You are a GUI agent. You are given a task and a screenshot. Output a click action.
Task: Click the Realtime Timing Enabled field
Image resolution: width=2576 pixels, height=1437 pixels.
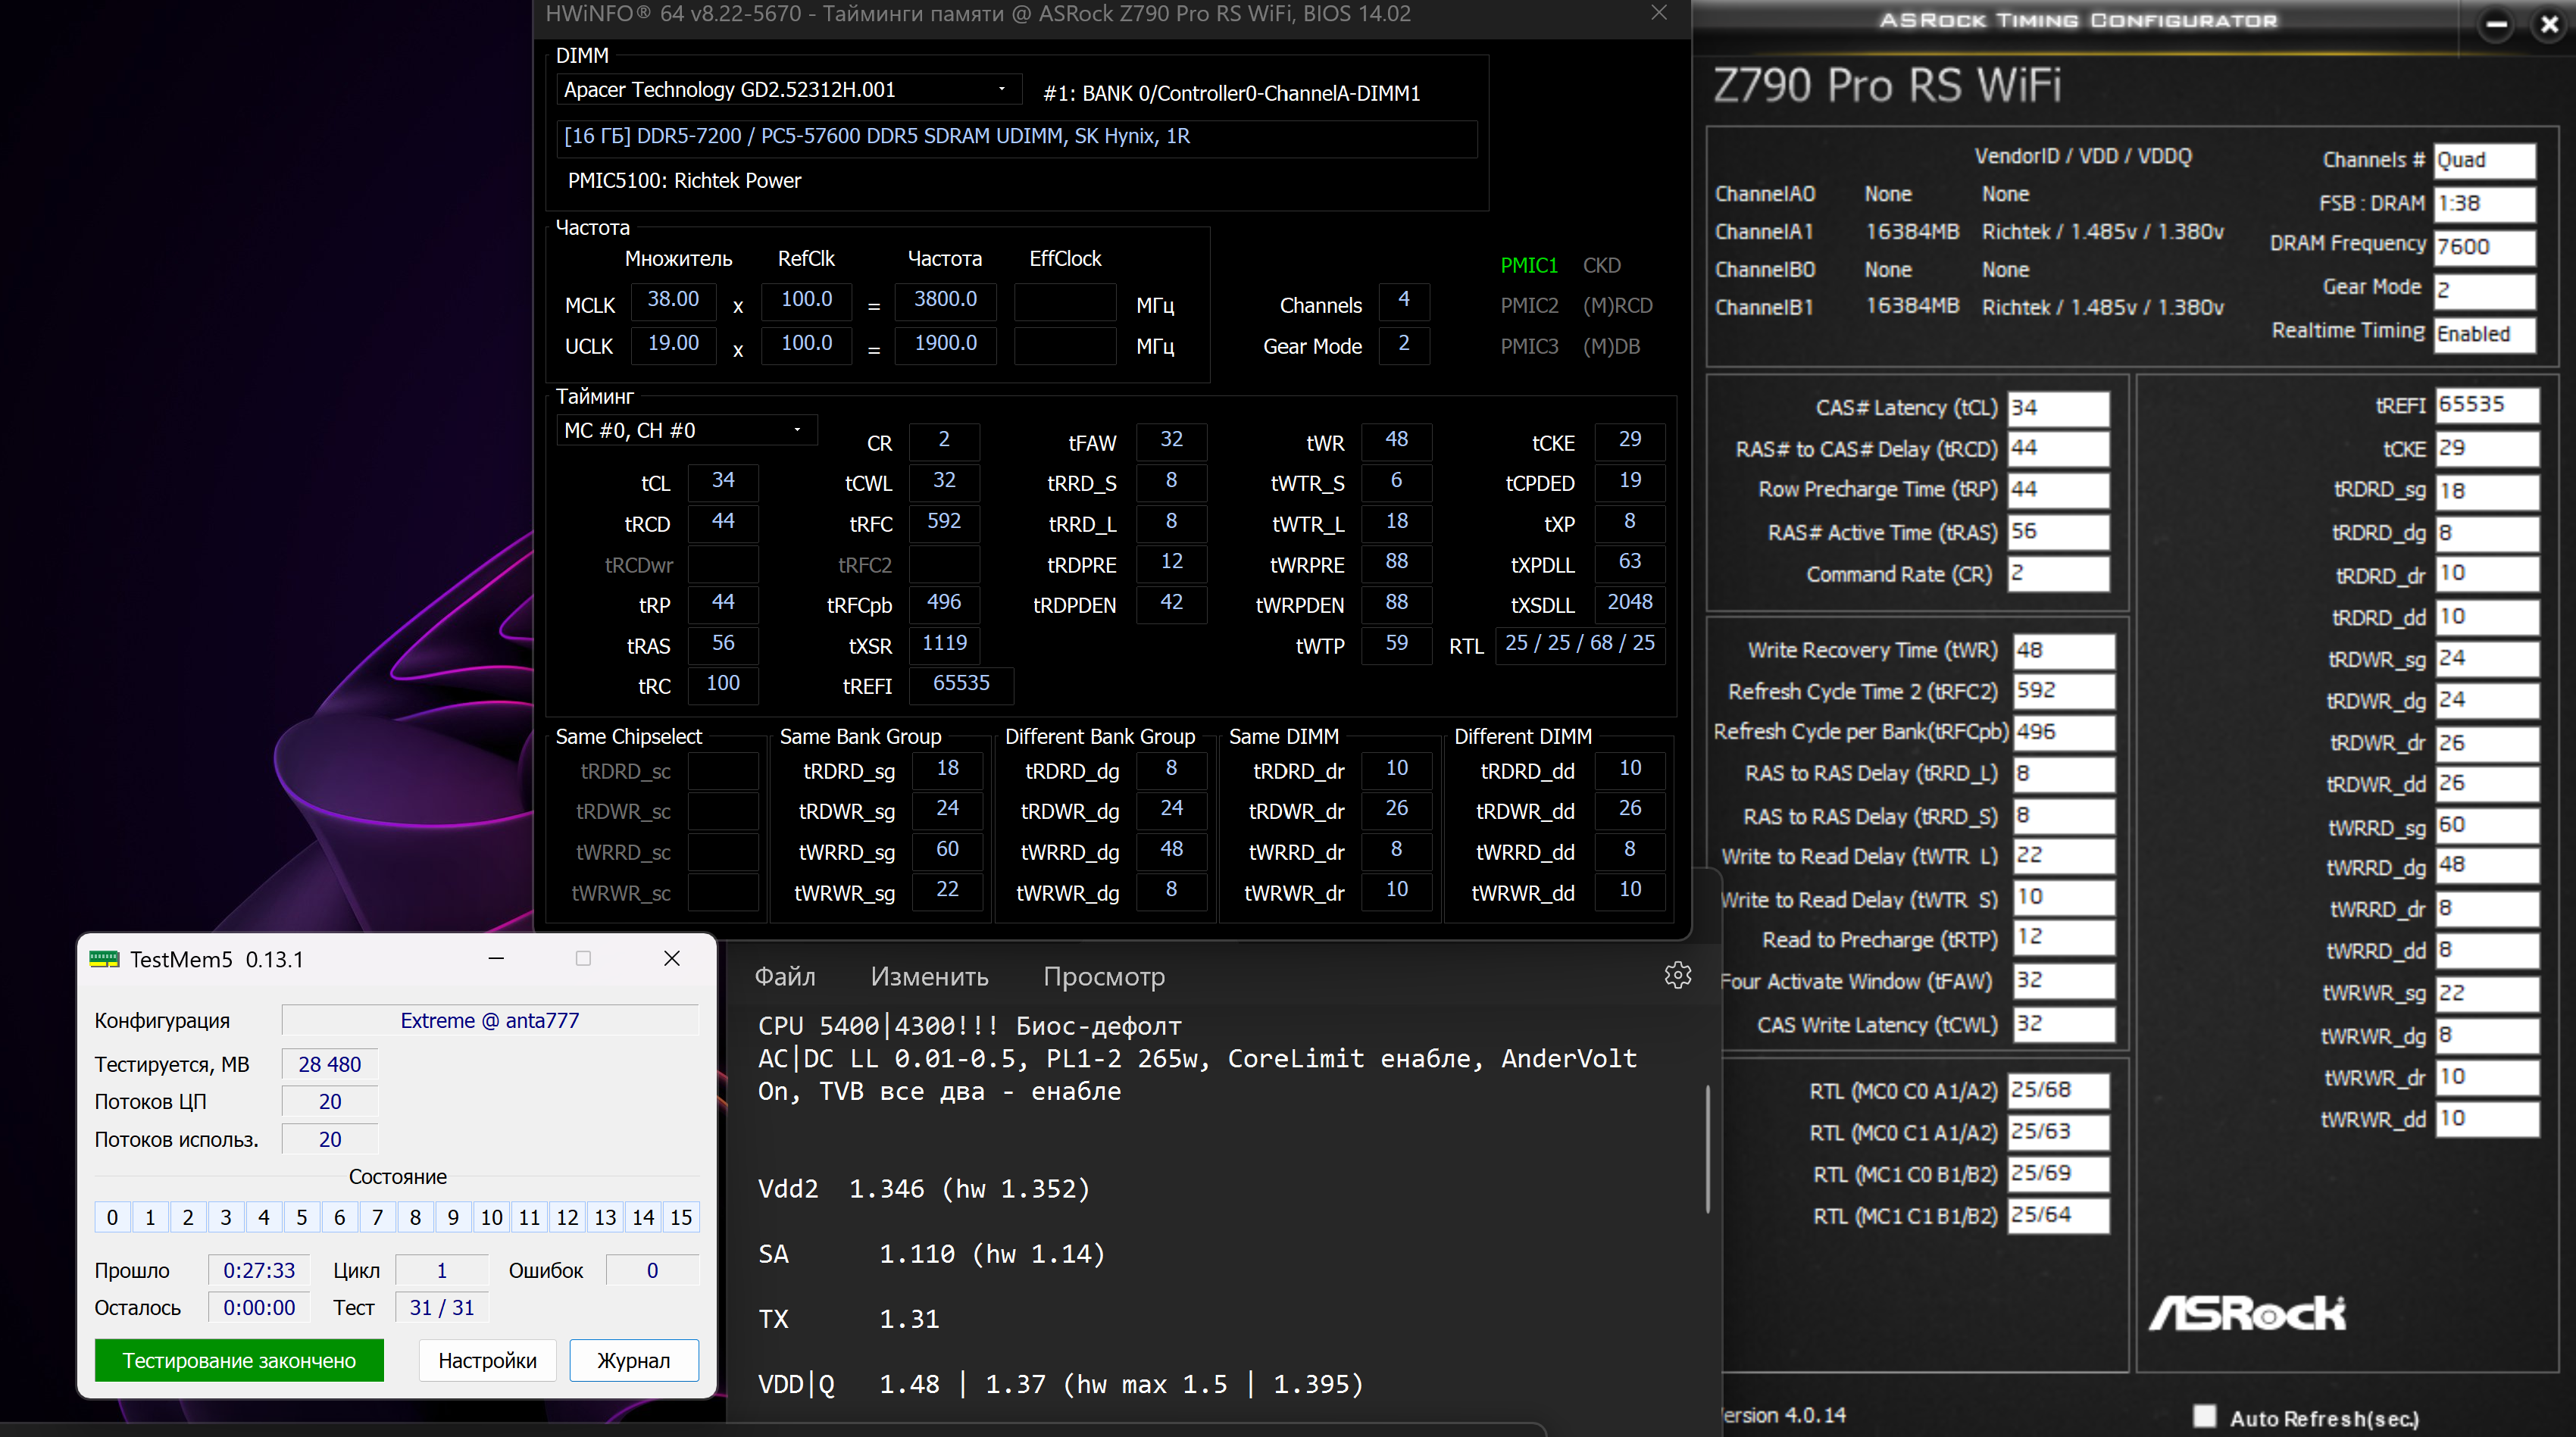pos(2484,334)
